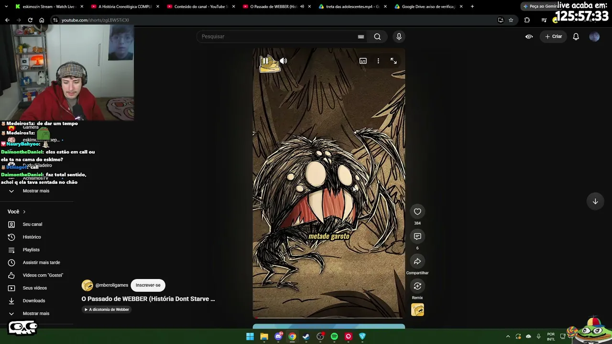
Task: Open the Shorts player three-dot menu
Action: tap(378, 61)
